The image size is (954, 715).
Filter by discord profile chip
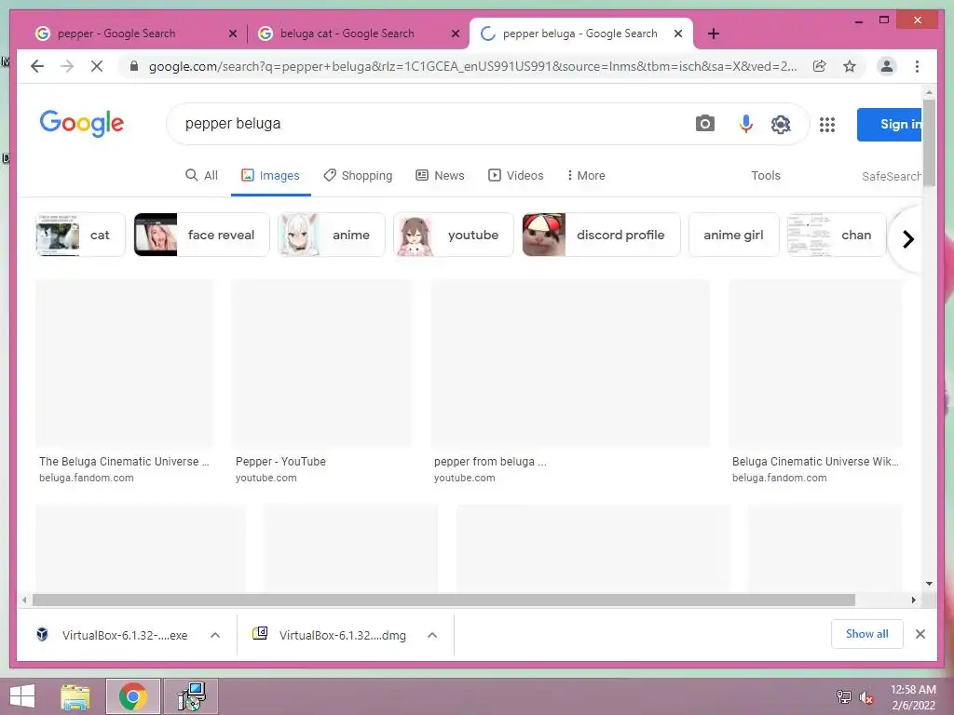pyautogui.click(x=601, y=235)
